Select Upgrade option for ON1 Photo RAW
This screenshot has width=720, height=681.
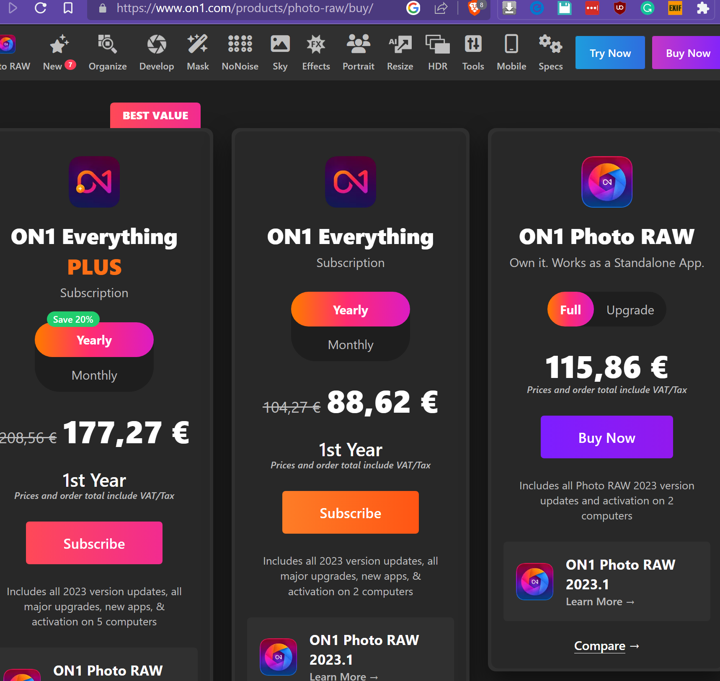point(630,310)
